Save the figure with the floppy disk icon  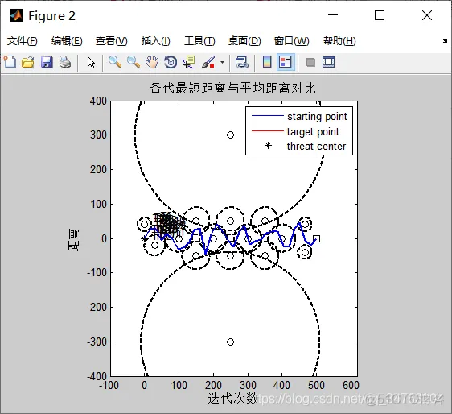(47, 62)
